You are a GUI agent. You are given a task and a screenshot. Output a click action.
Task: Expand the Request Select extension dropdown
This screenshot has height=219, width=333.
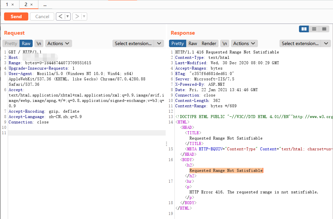[x=138, y=43]
